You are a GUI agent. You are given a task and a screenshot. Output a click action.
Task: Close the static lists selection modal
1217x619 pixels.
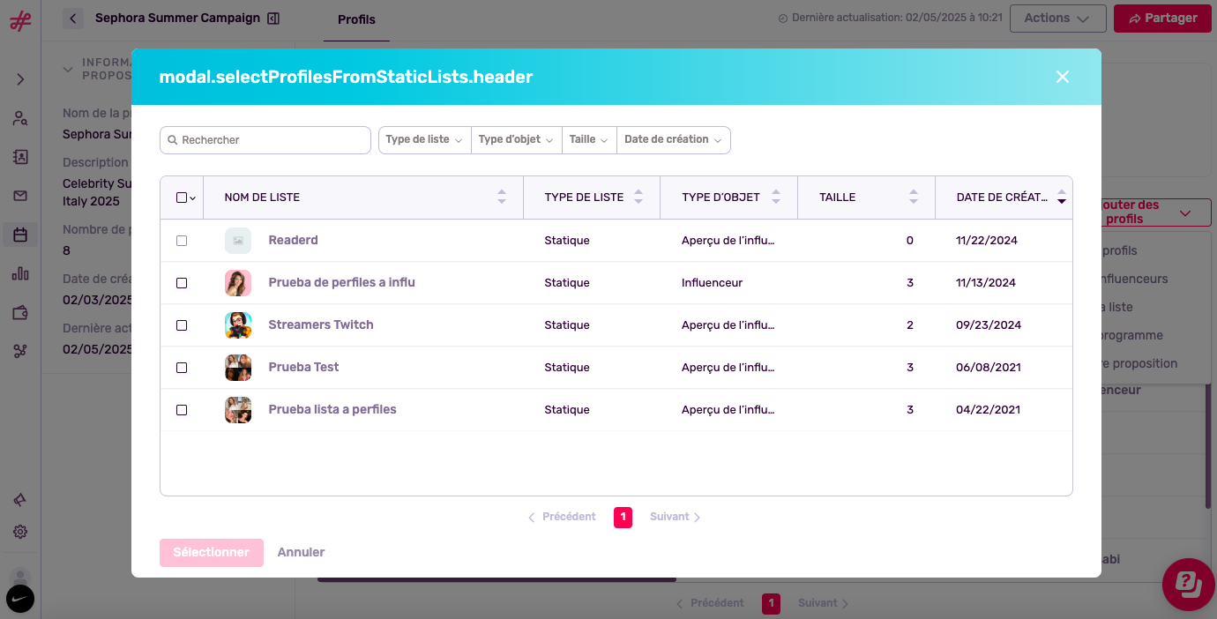1063,77
